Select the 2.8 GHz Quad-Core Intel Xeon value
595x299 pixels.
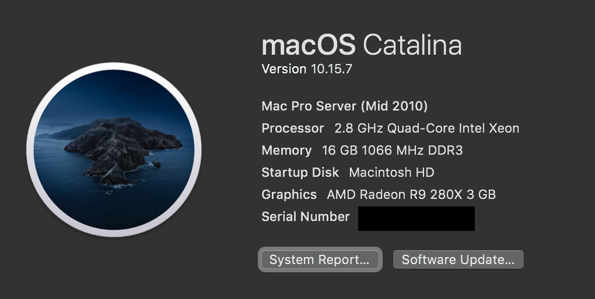427,129
